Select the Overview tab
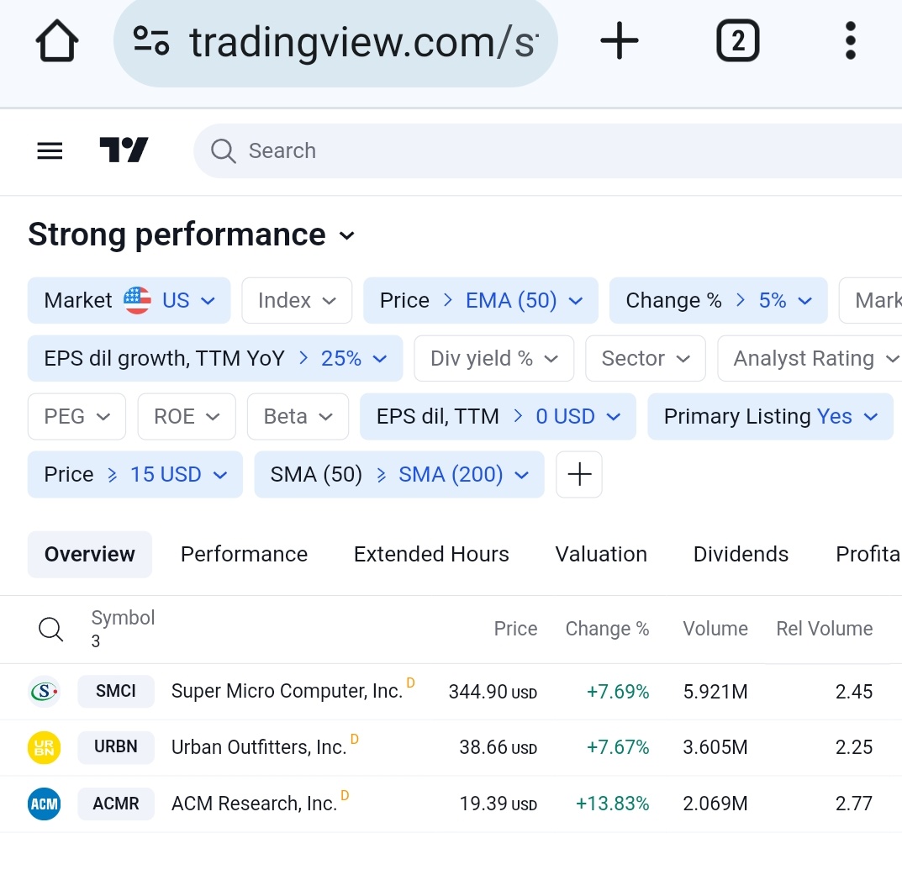Image resolution: width=902 pixels, height=875 pixels. click(x=90, y=554)
